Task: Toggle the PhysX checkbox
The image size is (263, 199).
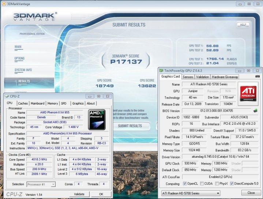Action: (x=218, y=184)
